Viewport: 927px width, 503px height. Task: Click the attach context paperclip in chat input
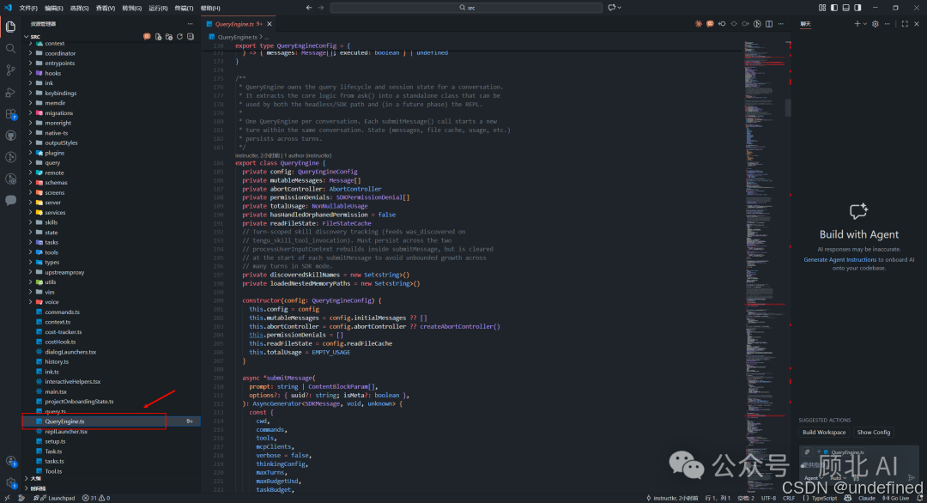807,452
